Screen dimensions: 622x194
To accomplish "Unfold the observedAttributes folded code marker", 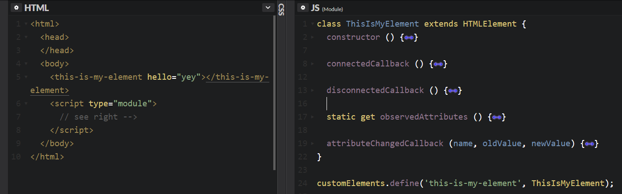I will pos(496,117).
